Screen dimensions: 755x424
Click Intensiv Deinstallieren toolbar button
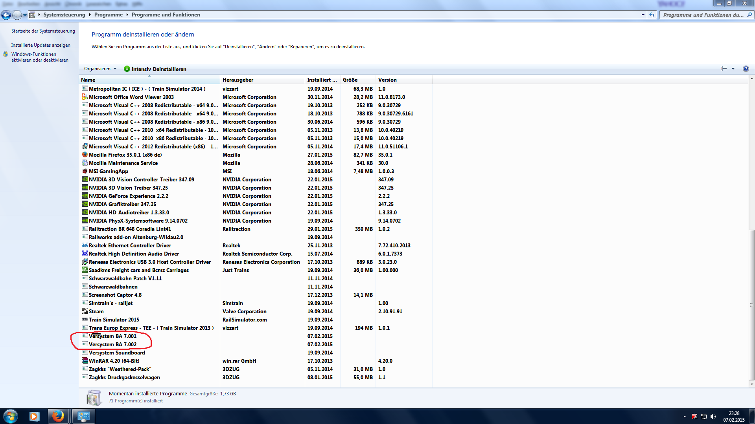[155, 69]
